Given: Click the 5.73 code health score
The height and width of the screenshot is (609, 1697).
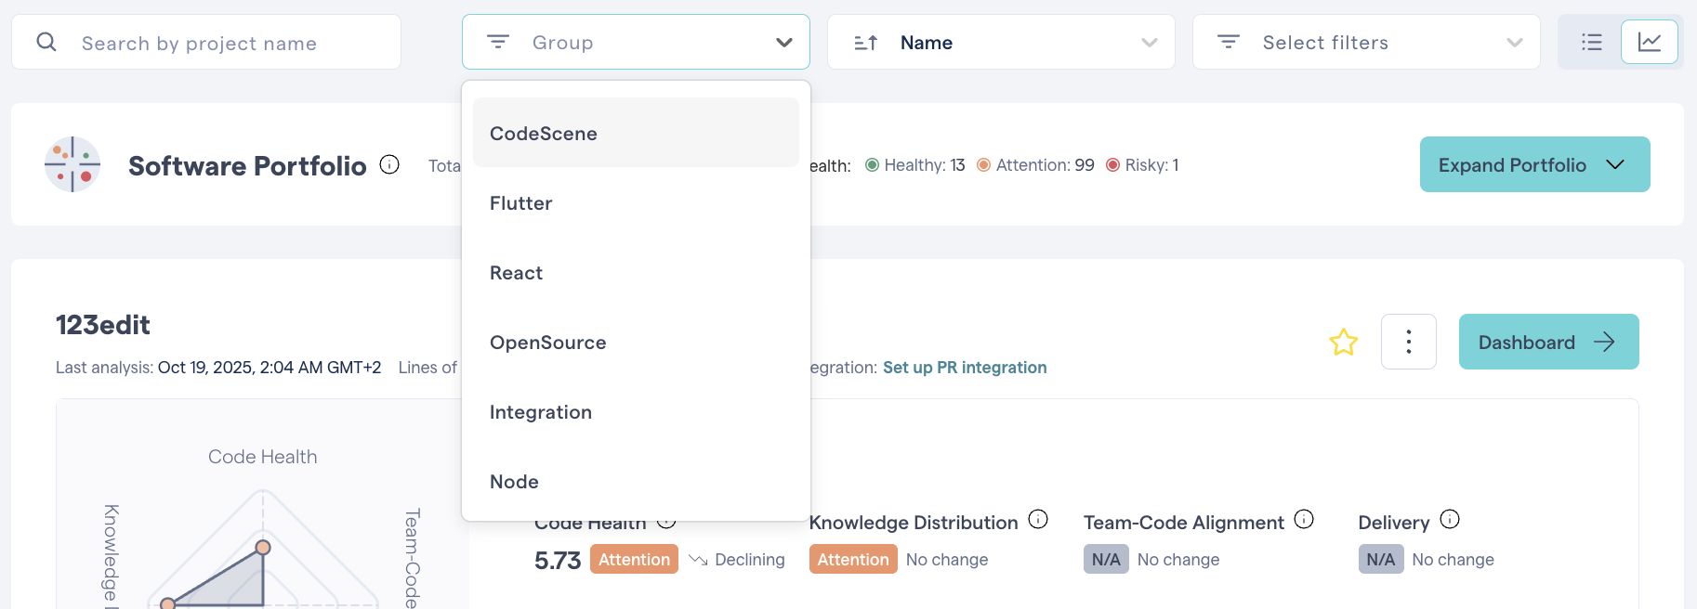Looking at the screenshot, I should (x=558, y=560).
